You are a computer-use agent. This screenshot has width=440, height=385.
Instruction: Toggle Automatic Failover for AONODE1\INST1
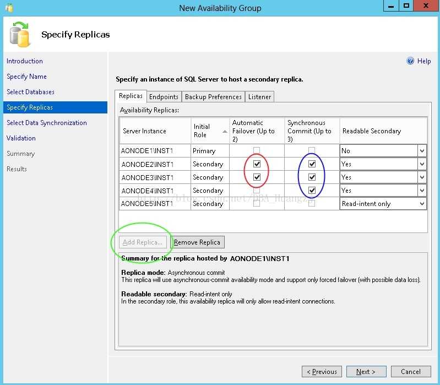pyautogui.click(x=257, y=150)
